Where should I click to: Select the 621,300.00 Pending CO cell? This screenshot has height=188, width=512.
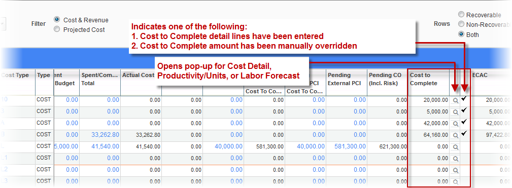[387, 147]
